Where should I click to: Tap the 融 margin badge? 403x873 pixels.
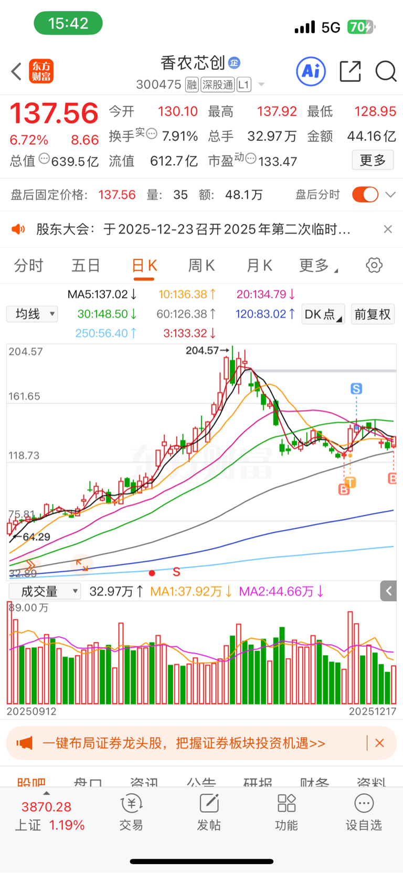(192, 85)
